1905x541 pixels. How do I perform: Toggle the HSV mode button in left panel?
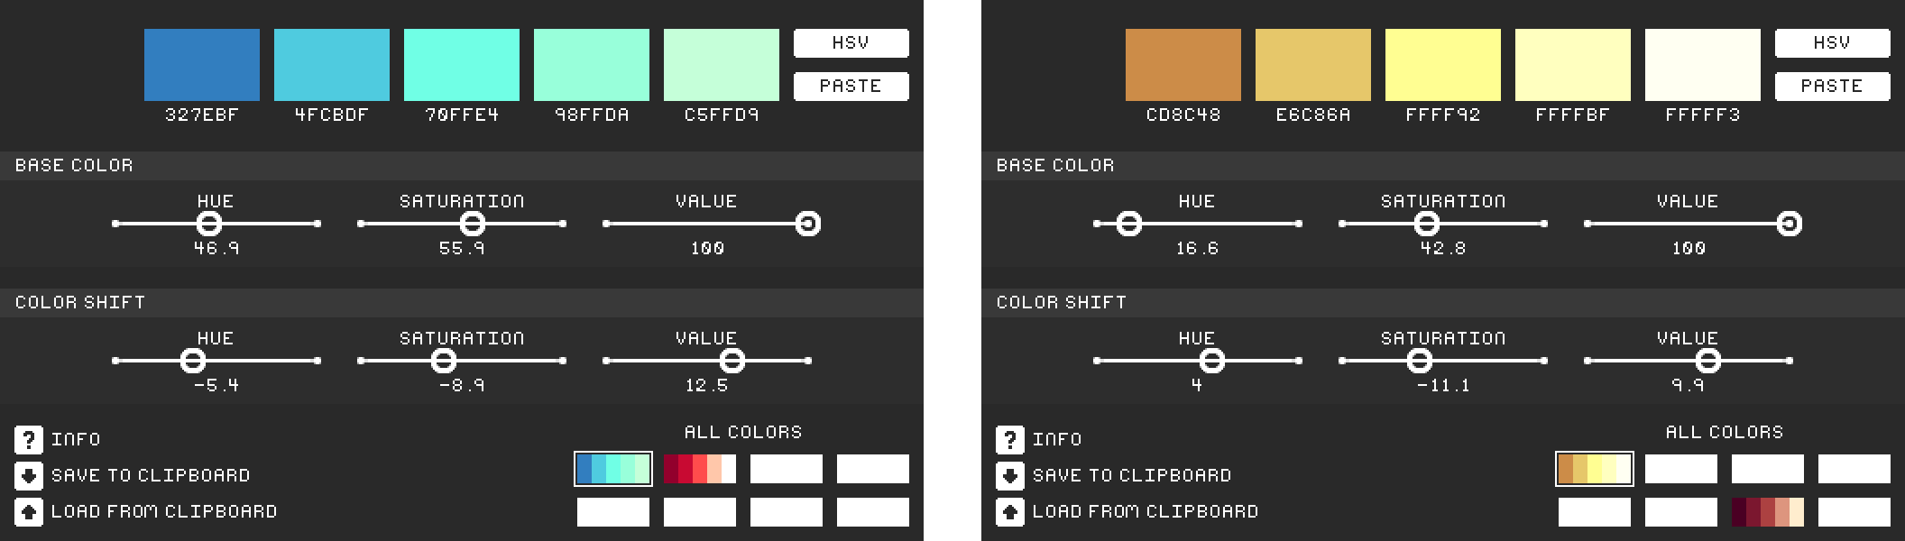click(x=851, y=42)
